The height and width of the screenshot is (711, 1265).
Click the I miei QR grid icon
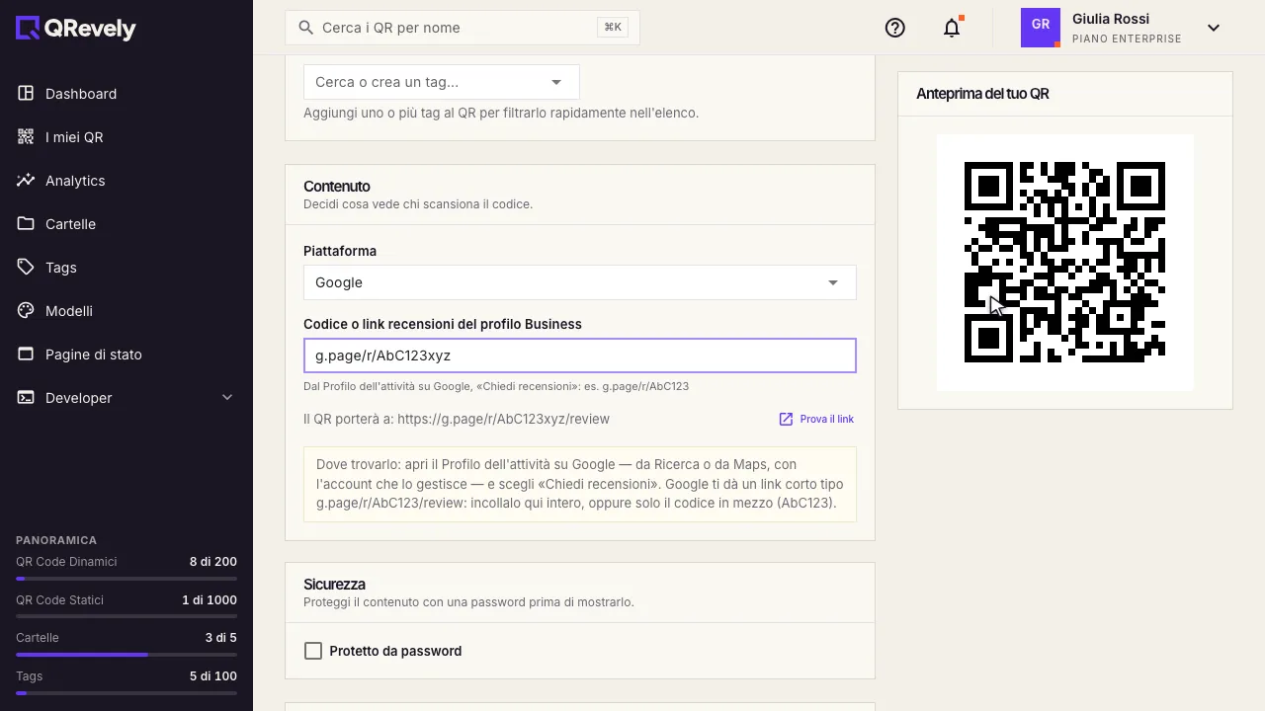(x=26, y=137)
